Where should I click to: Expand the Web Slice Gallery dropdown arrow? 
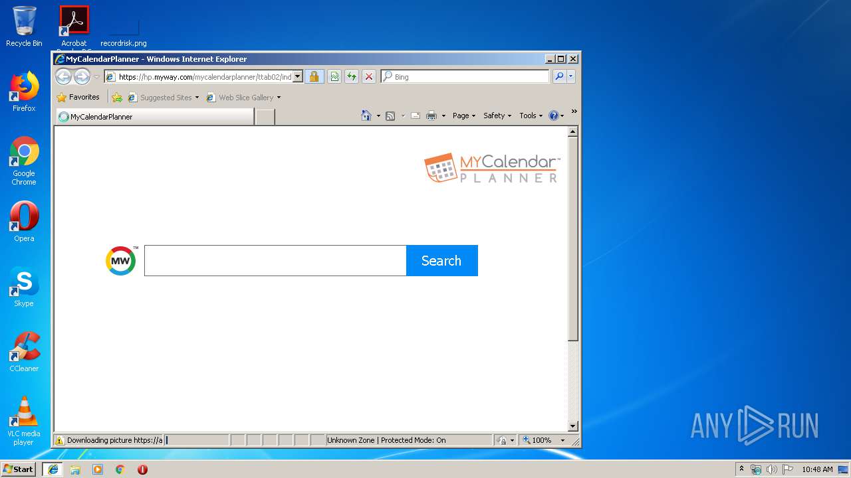pyautogui.click(x=279, y=98)
